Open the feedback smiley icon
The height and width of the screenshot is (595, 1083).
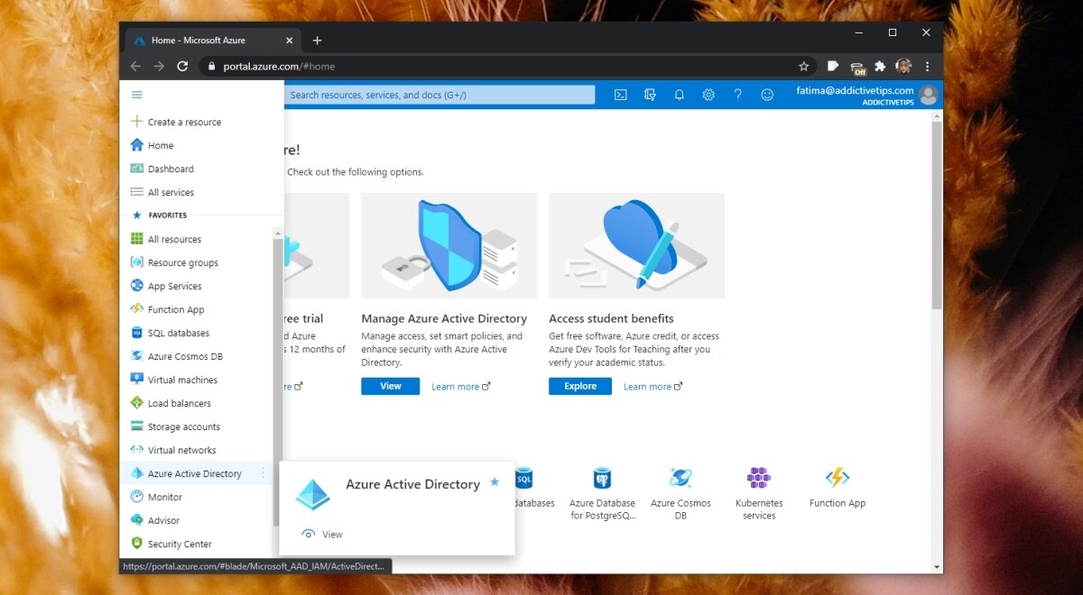tap(766, 94)
